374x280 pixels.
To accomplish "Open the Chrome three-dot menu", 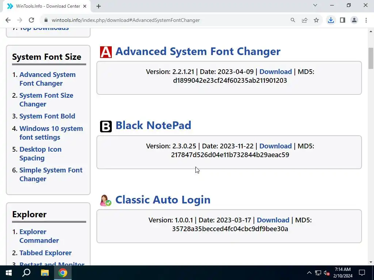I will click(366, 20).
